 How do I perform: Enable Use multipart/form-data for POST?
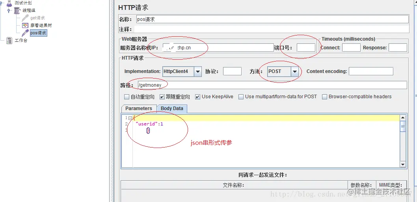tap(241, 97)
